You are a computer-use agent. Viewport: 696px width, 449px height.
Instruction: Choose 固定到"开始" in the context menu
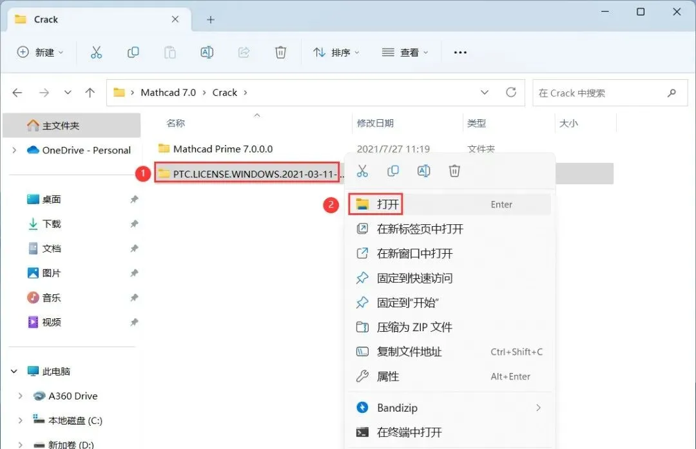(449, 303)
